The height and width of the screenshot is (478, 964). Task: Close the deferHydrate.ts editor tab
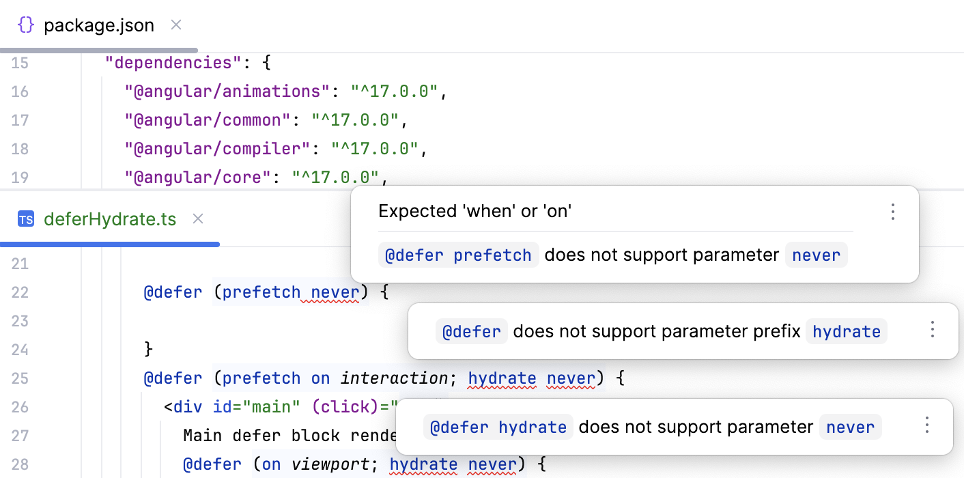click(197, 219)
